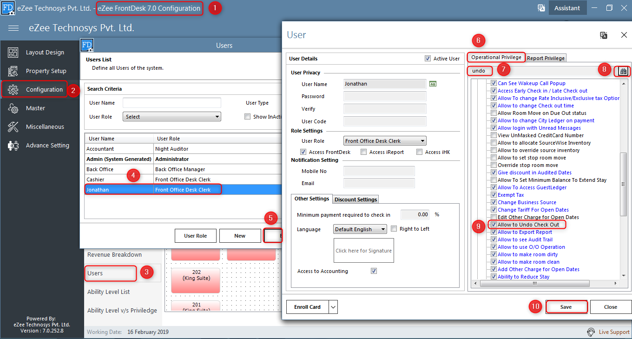Image resolution: width=632 pixels, height=339 pixels.
Task: Switch to Operational Privilege tab
Action: point(496,57)
